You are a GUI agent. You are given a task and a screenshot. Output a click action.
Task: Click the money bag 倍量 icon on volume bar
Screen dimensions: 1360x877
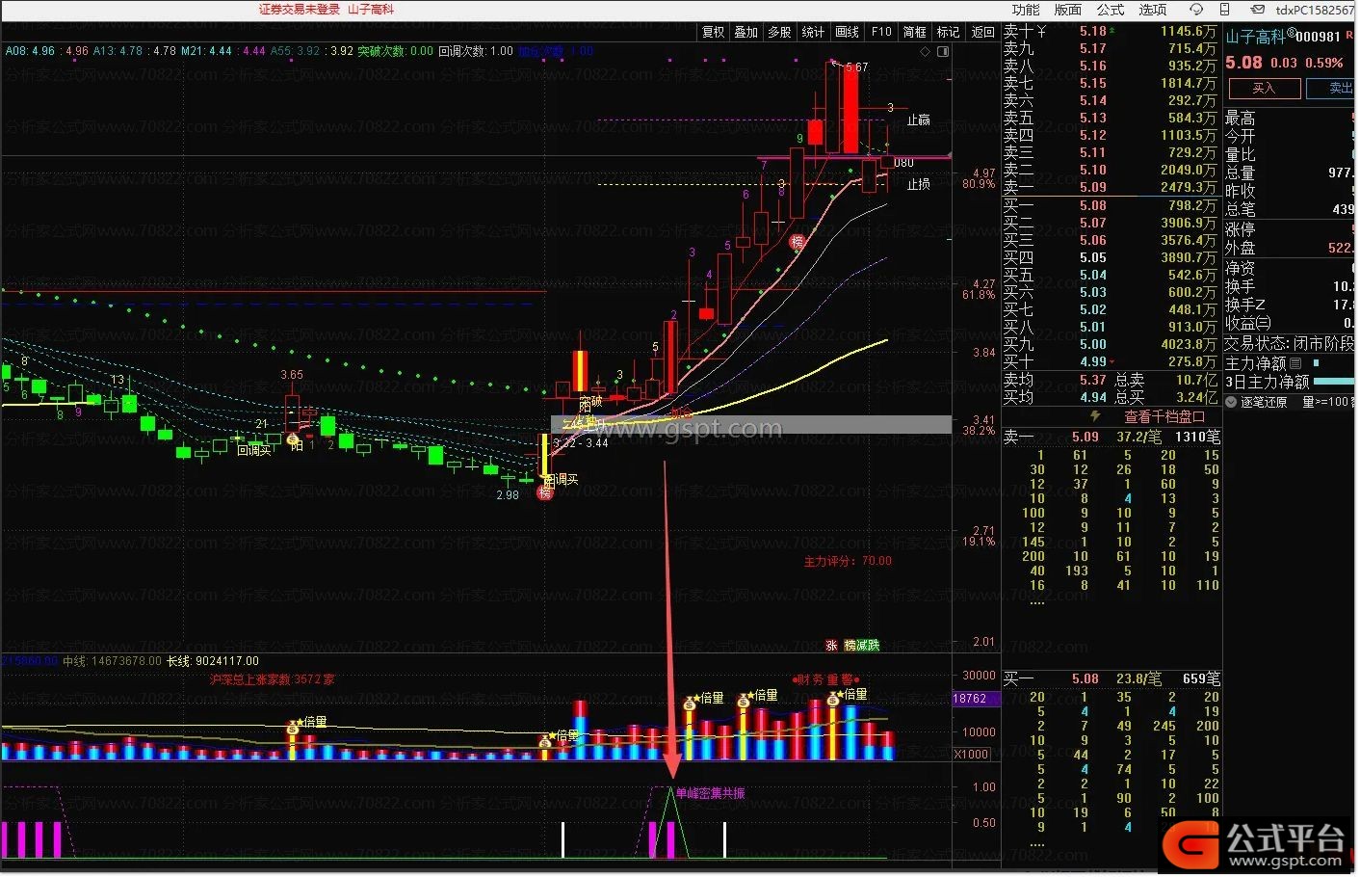click(x=690, y=705)
